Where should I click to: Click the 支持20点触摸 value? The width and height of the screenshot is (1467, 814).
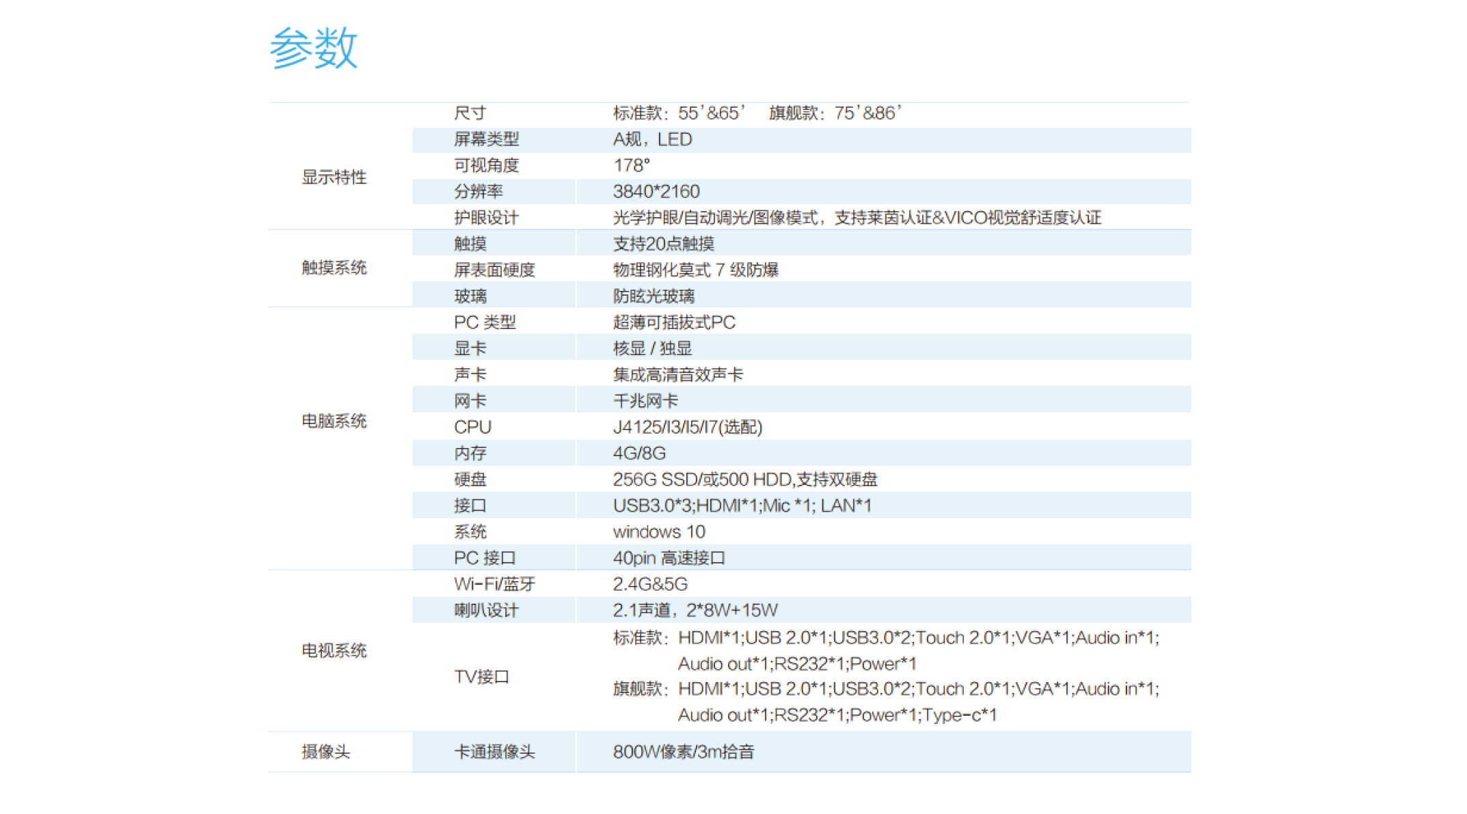pos(664,244)
